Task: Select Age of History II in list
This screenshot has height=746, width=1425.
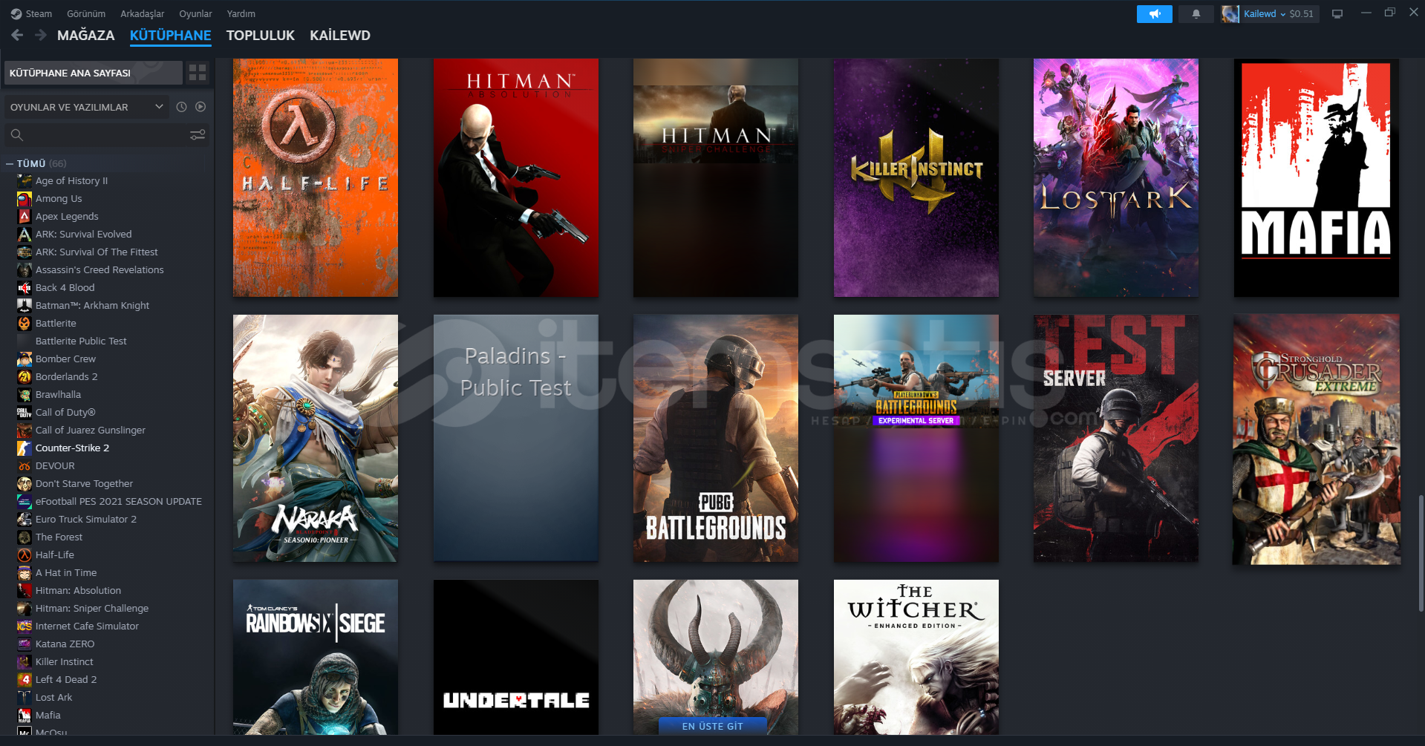Action: pyautogui.click(x=71, y=181)
